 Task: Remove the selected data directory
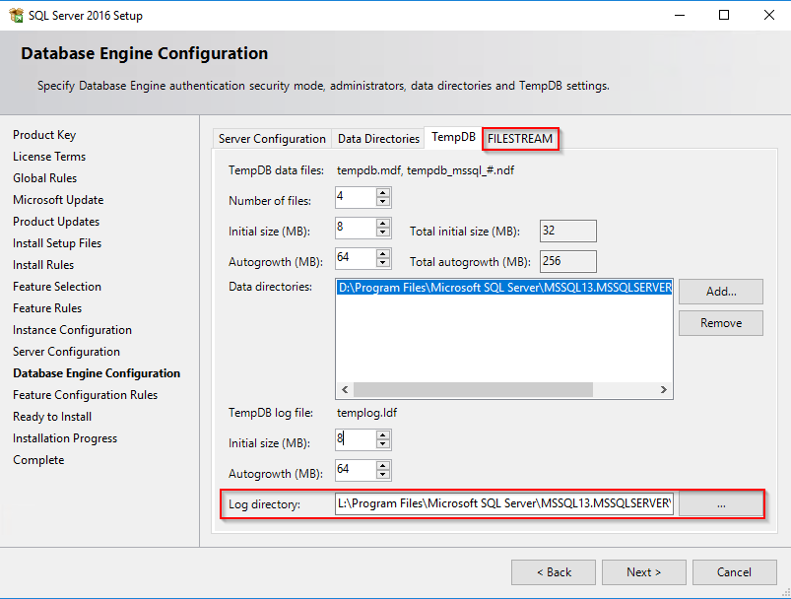coord(721,323)
